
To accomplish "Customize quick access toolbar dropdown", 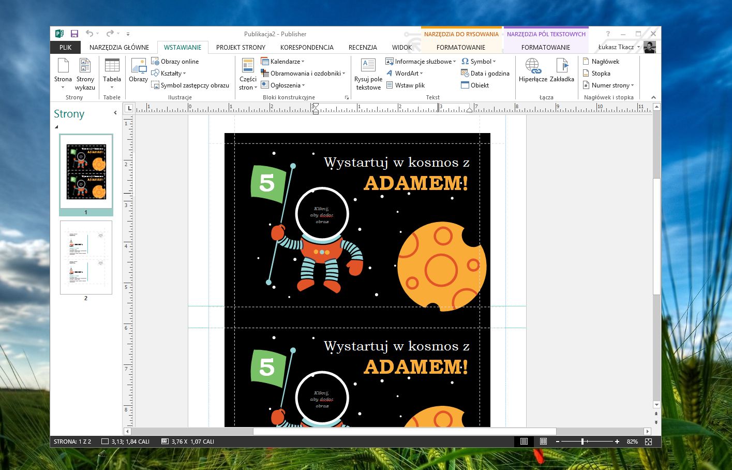I will [128, 34].
